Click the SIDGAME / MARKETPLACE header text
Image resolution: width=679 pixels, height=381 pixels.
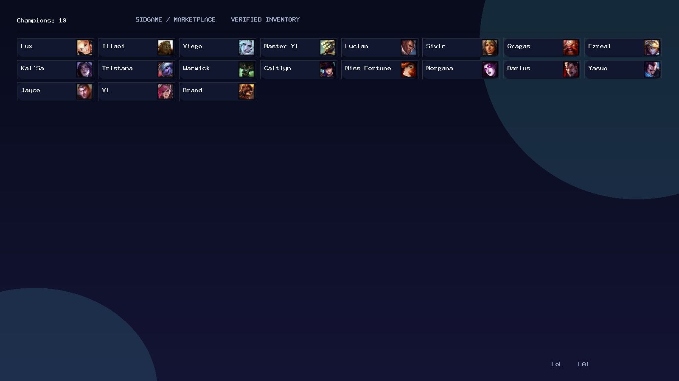tap(175, 19)
